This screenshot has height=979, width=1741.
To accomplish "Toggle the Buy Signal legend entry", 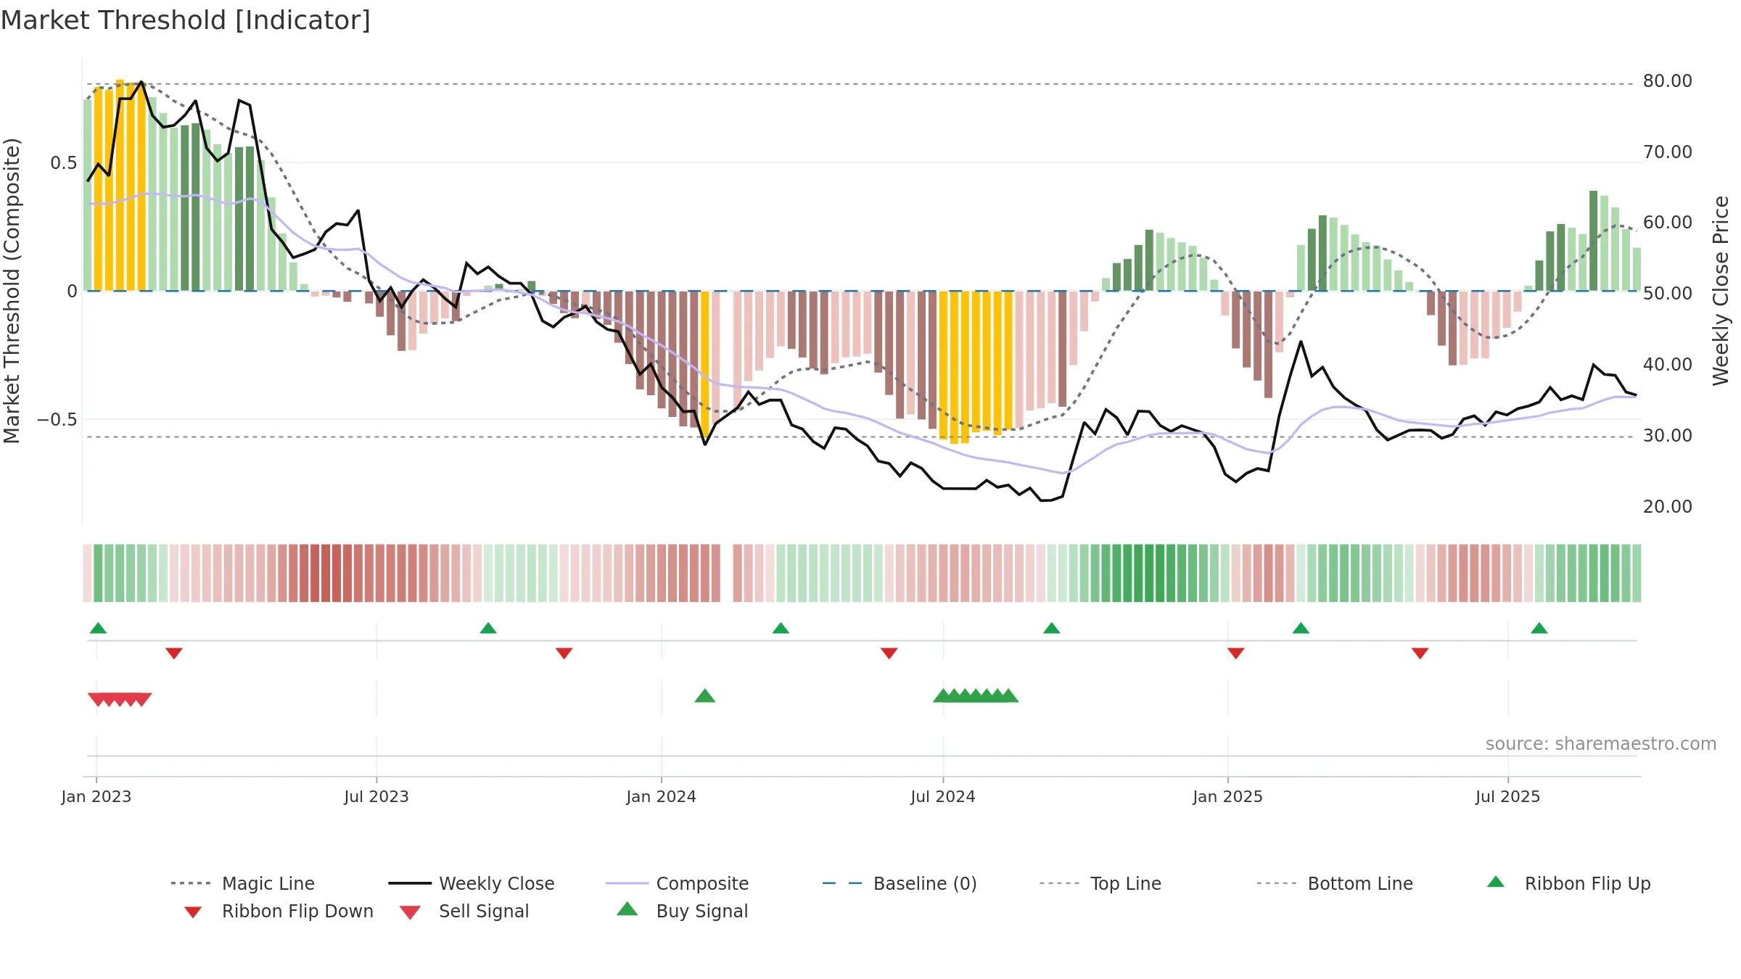I will [682, 911].
